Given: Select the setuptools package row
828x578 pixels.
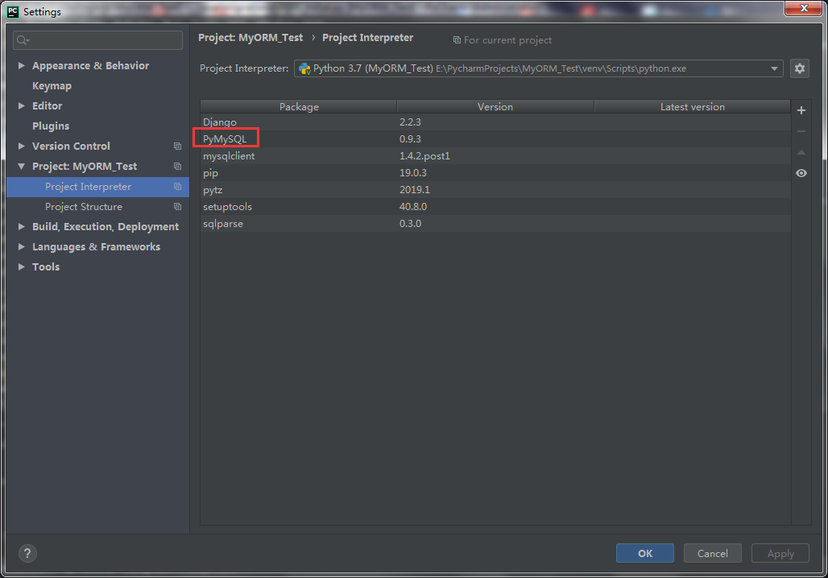Looking at the screenshot, I should pyautogui.click(x=495, y=206).
